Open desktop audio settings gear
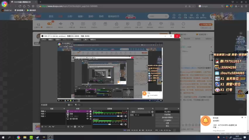249x140 pixels. 126,124
